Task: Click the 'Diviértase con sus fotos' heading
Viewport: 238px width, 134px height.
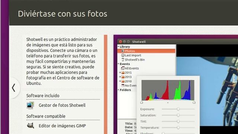Action: 62,14
